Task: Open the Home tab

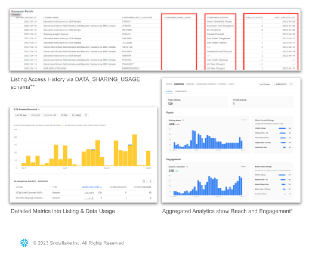Action: (169, 84)
